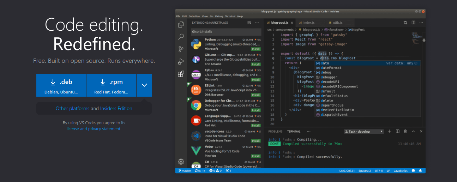457x182 pixels.
Task: Download the .deb package
Action: [61, 85]
